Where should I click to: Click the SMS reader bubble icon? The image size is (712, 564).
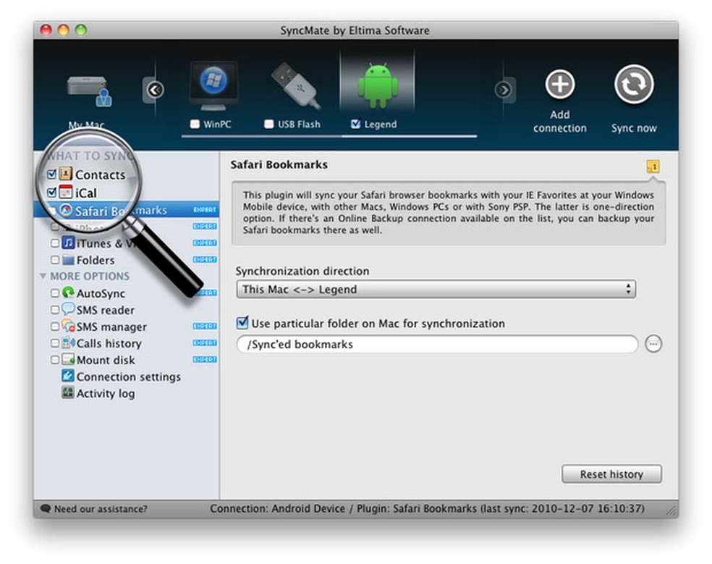pyautogui.click(x=68, y=309)
